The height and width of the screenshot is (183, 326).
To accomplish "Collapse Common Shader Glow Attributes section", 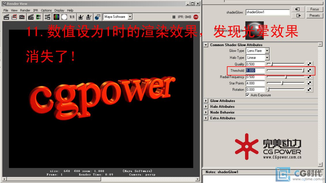I will [x=206, y=45].
